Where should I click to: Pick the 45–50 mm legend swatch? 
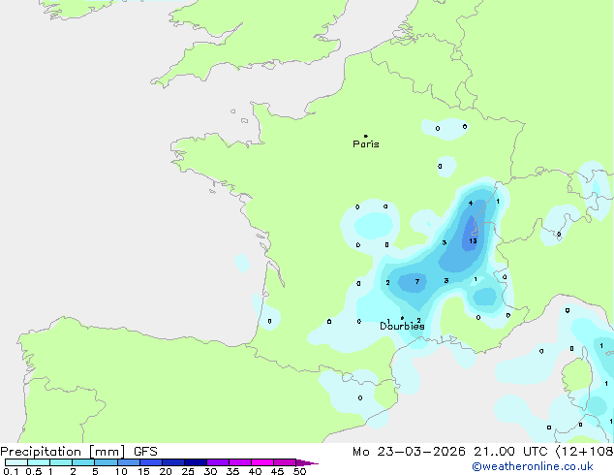click(x=285, y=462)
